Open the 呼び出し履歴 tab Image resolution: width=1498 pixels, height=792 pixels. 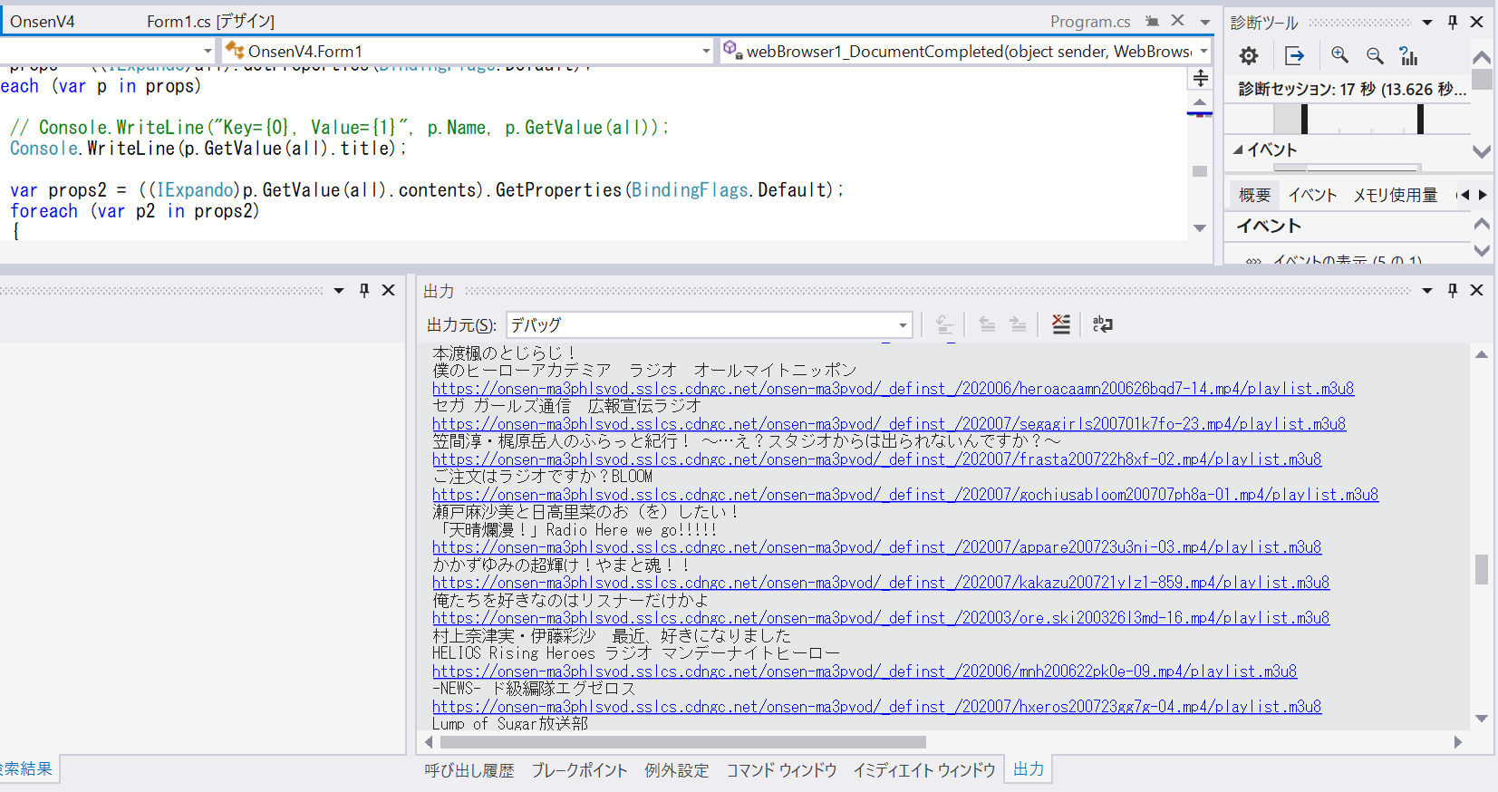click(x=469, y=770)
